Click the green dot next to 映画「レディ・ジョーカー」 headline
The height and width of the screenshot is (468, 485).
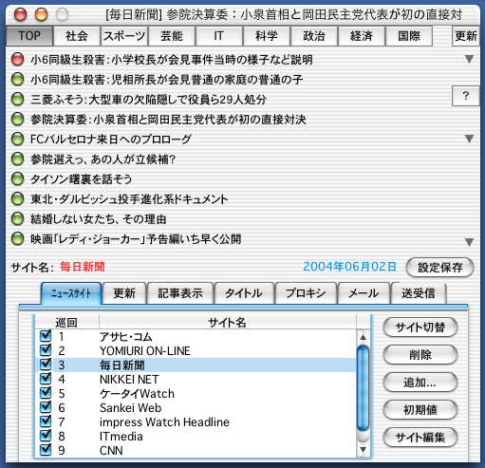(x=17, y=239)
